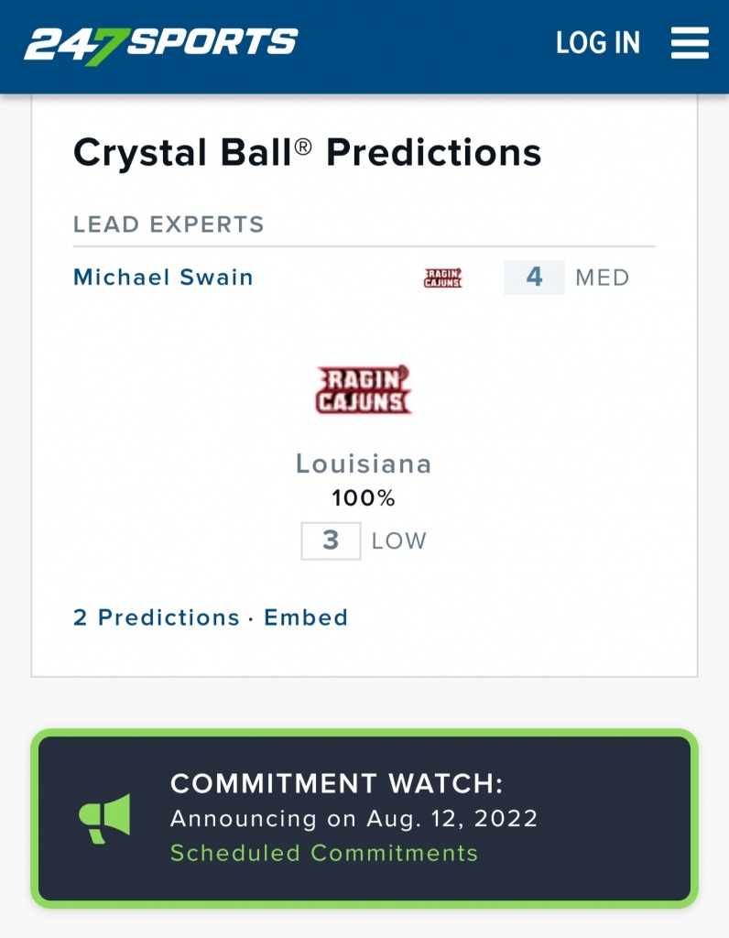Click the large Ragin' Cajuns team logo
This screenshot has width=729, height=938.
pos(364,391)
